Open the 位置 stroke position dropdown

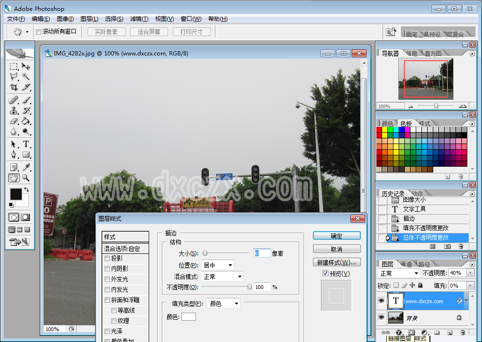(x=217, y=265)
